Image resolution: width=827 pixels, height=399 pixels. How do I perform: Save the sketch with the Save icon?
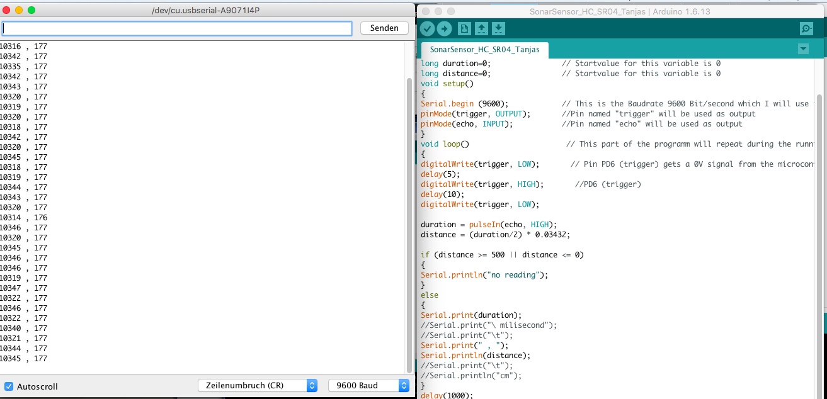tap(498, 28)
